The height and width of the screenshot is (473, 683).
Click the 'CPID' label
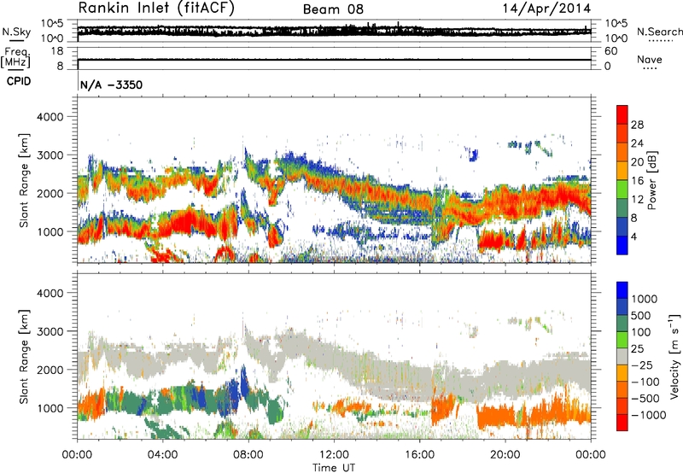pyautogui.click(x=19, y=81)
